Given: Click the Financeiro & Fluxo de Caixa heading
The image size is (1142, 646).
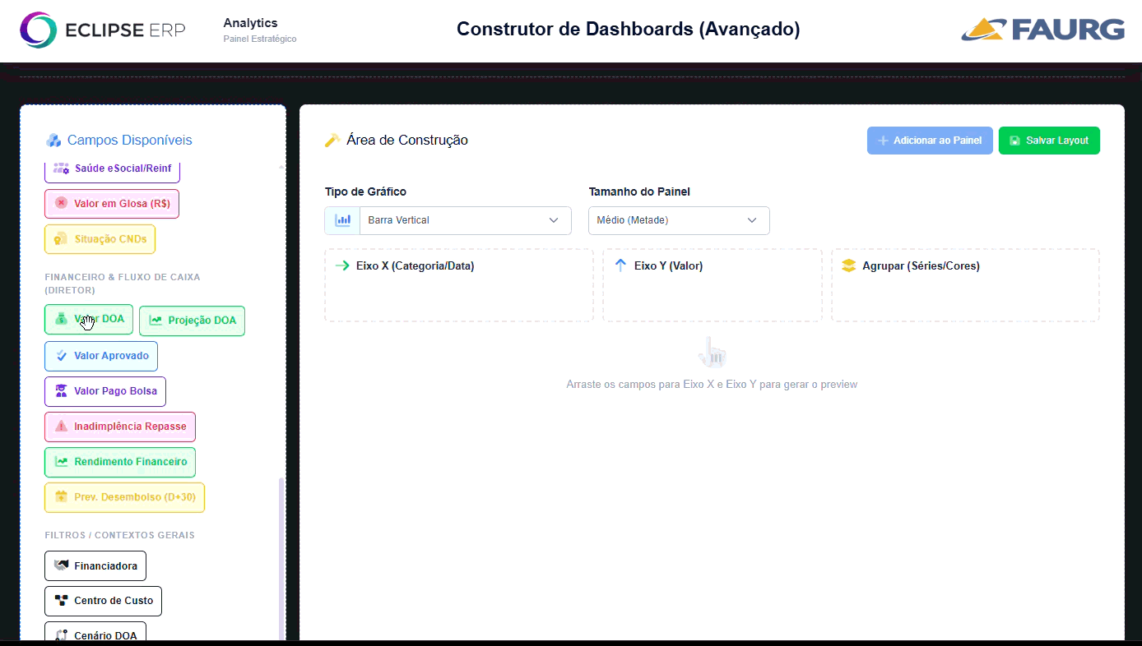Looking at the screenshot, I should pos(123,284).
